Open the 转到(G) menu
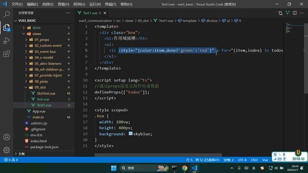The width and height of the screenshot is (308, 173). 79,4
